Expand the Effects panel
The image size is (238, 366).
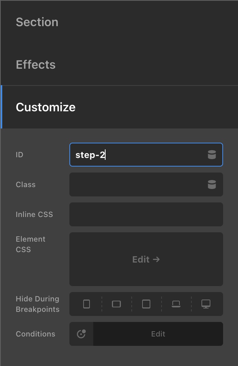(x=119, y=64)
